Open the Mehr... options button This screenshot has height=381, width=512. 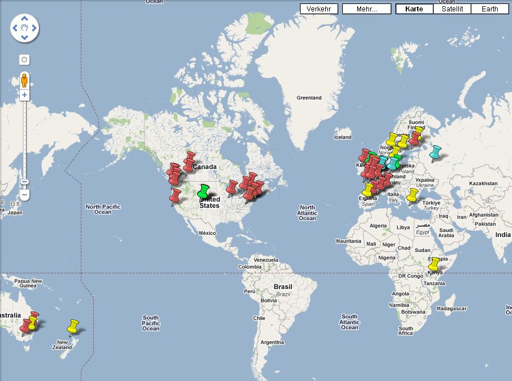(x=367, y=9)
